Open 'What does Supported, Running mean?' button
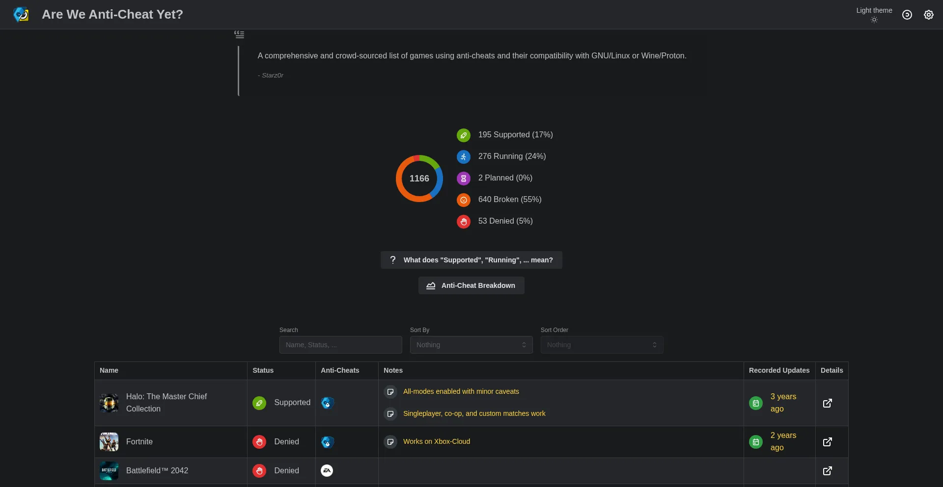The image size is (943, 487). point(471,260)
